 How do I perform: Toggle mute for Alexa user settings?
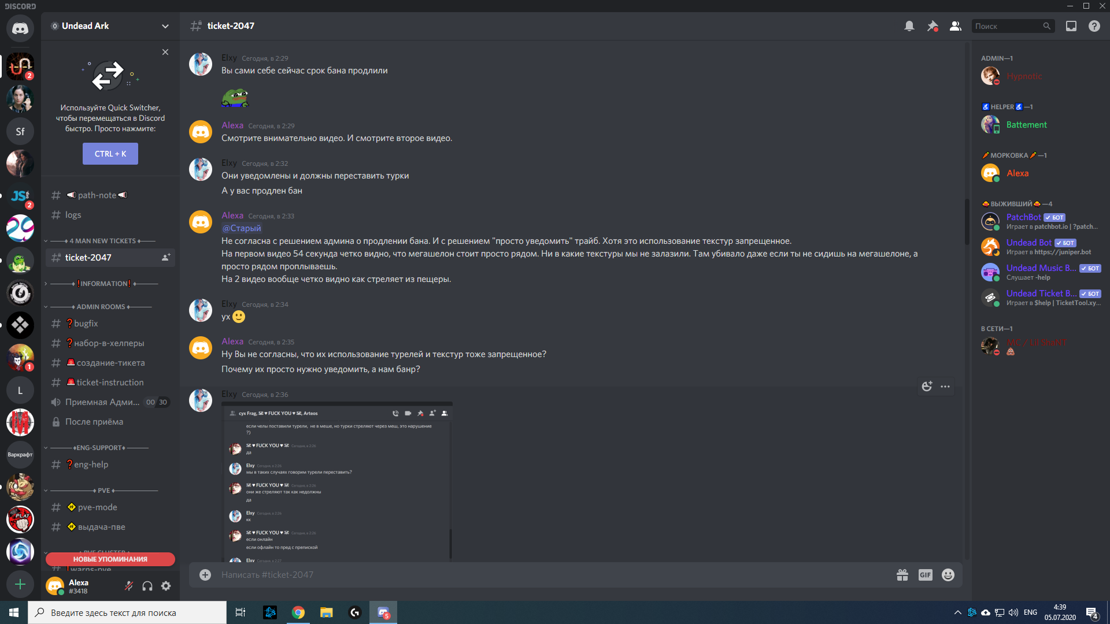click(129, 586)
